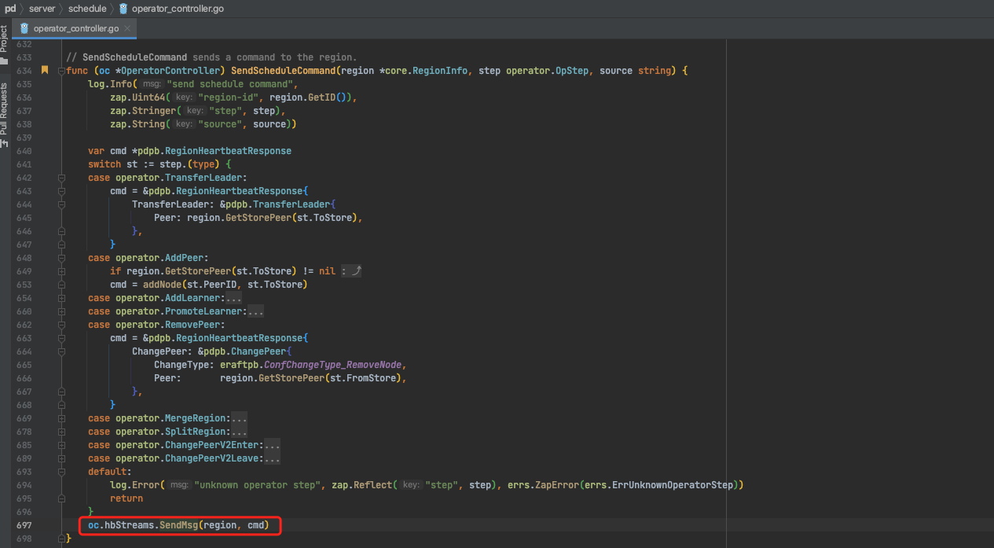Click the Go file icon in breadcrumb

click(123, 9)
